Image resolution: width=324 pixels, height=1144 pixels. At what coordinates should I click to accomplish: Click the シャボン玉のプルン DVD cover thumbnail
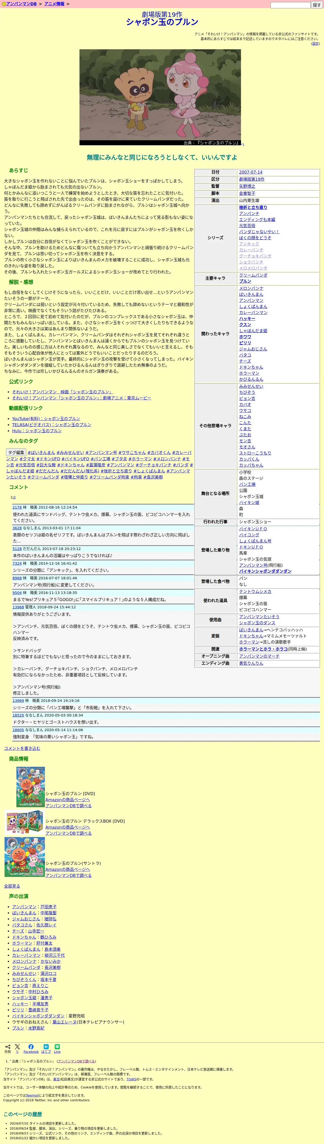tap(31, 787)
